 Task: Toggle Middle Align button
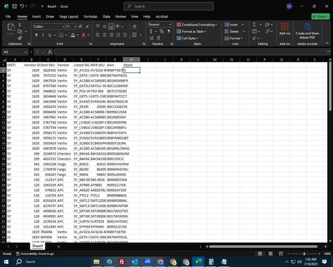point(105,26)
